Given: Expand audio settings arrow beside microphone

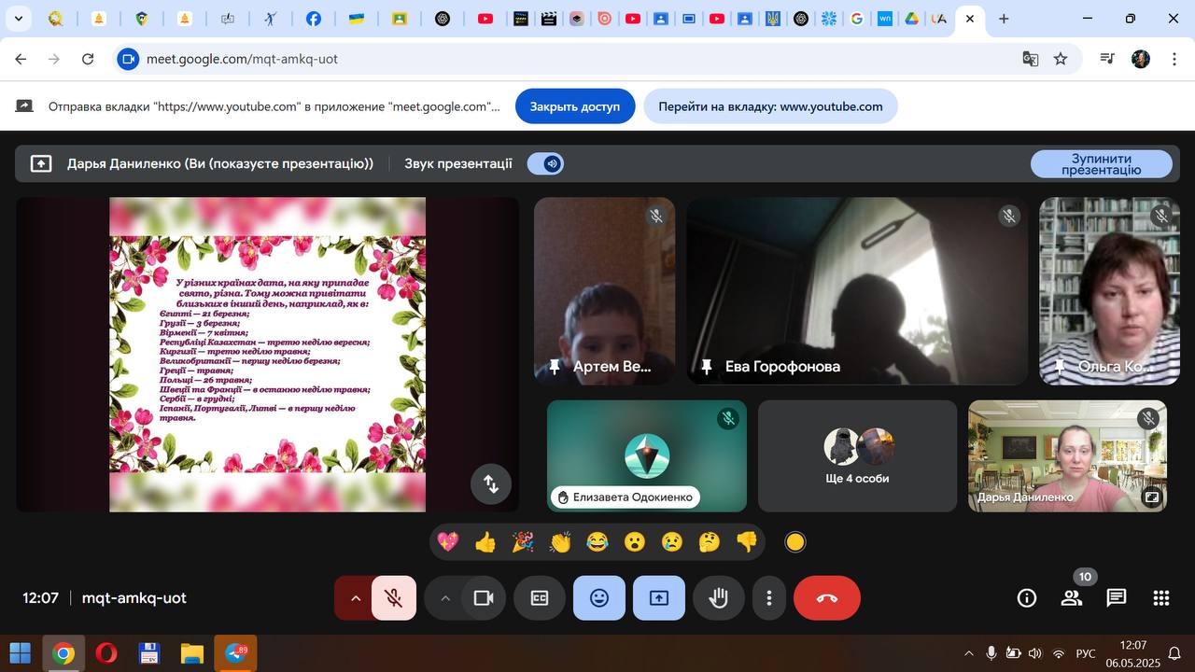Looking at the screenshot, I should coord(355,598).
